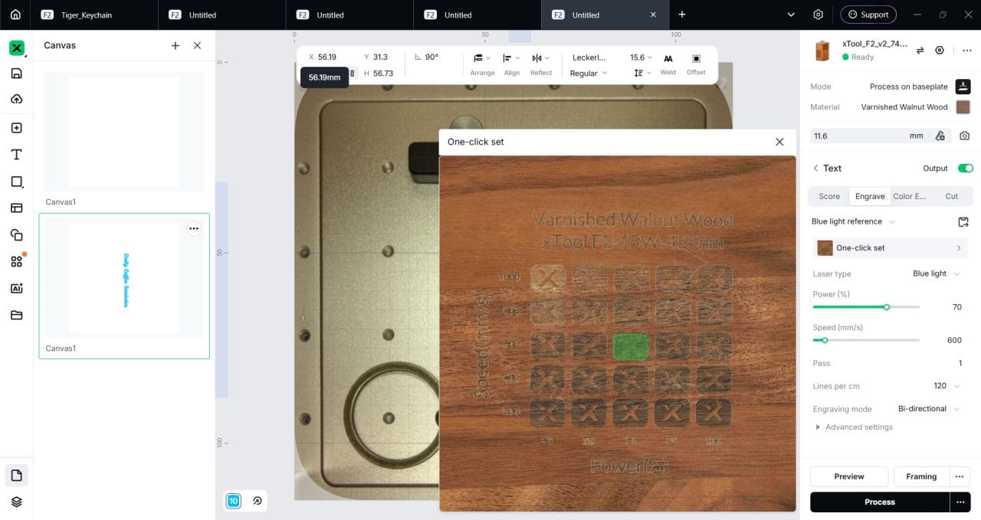
Task: Open the Lines per cm dropdown
Action: (x=946, y=385)
